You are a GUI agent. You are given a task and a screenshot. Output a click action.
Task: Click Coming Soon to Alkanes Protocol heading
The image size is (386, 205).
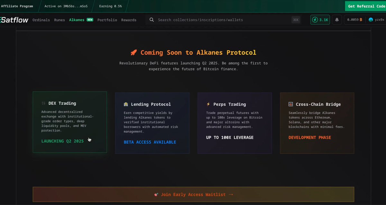click(x=198, y=53)
